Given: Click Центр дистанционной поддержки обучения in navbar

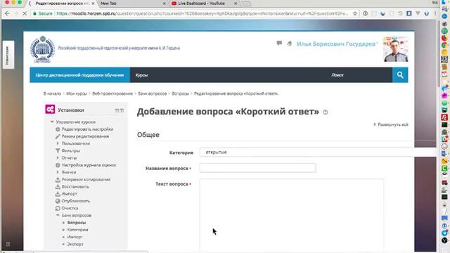Looking at the screenshot, I should [79, 75].
